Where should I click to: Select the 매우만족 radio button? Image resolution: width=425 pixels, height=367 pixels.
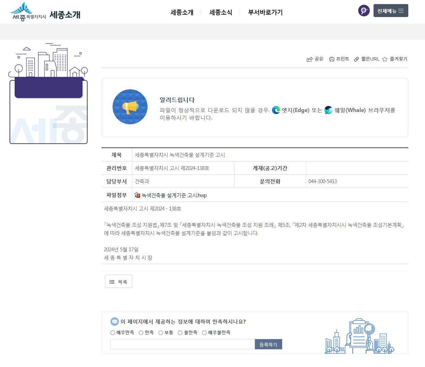click(112, 333)
